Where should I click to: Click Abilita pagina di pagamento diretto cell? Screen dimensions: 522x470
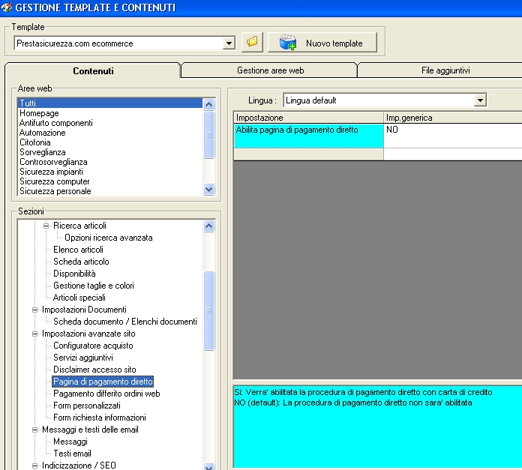pos(308,136)
